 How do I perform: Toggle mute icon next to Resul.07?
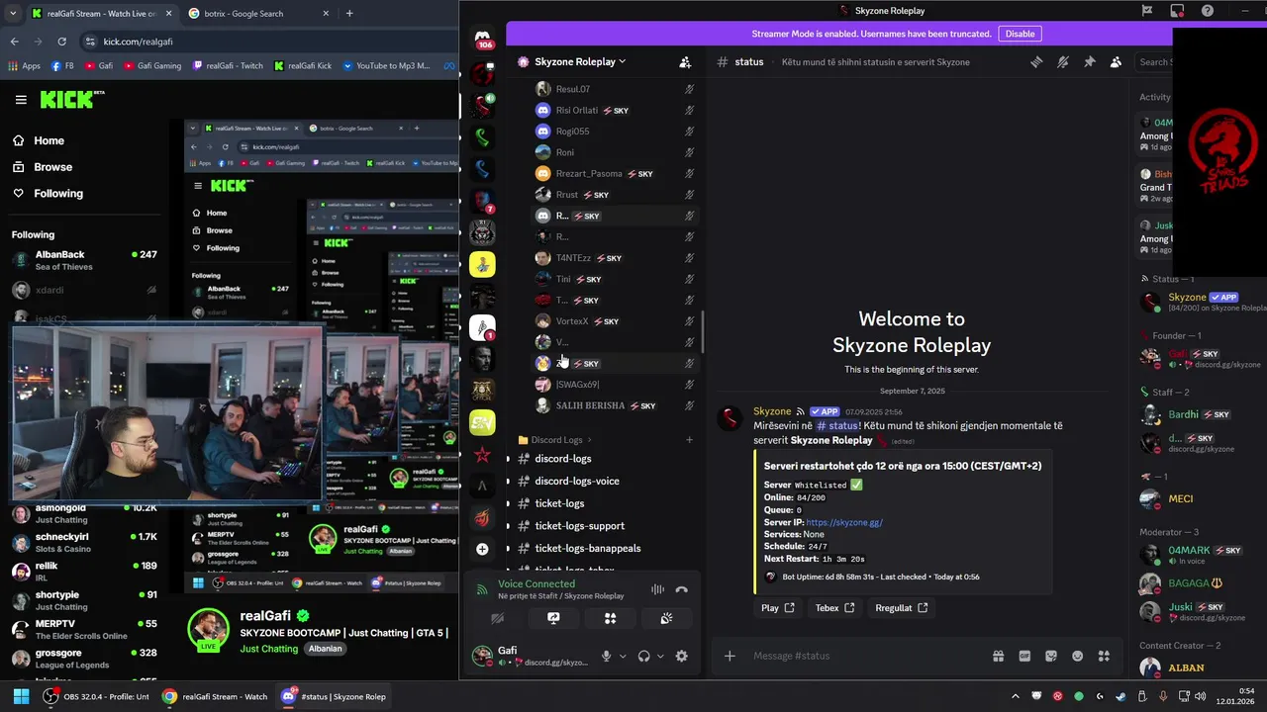point(689,89)
